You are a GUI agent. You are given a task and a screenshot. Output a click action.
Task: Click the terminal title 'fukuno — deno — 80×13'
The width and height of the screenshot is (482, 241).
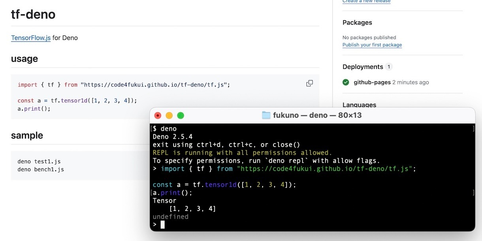(x=317, y=115)
